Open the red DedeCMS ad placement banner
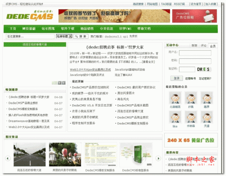The image size is (226, 176). (194, 16)
